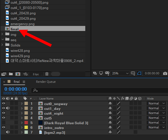Hide the cut0_segway layer with eye toggle

pos(4,103)
